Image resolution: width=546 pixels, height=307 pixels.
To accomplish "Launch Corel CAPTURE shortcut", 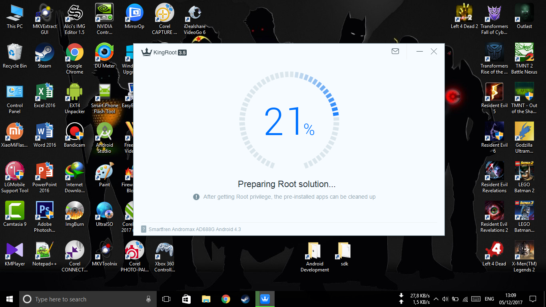I will click(165, 19).
